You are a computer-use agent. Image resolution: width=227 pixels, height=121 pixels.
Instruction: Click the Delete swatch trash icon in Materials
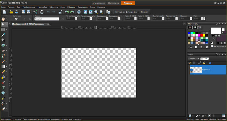point(201,47)
